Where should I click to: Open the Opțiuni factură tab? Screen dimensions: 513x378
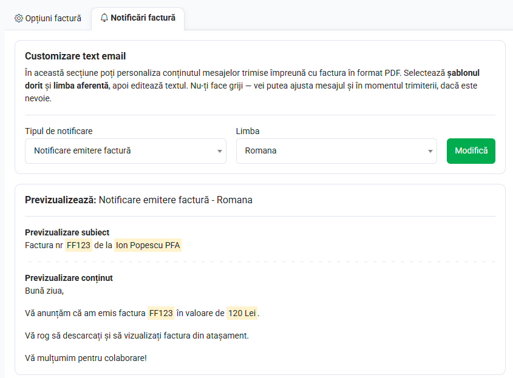pyautogui.click(x=48, y=18)
